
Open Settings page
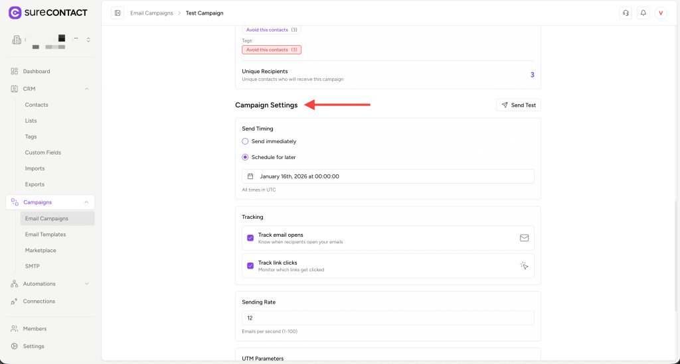point(33,346)
